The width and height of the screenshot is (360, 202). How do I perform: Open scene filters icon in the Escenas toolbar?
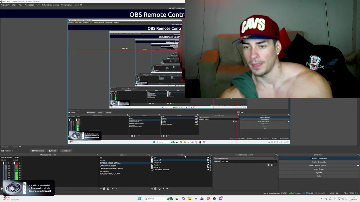pos(108,189)
